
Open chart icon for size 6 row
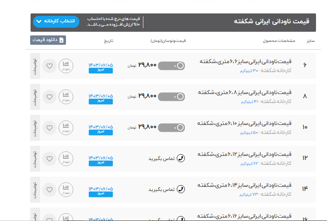pyautogui.click(x=66, y=66)
